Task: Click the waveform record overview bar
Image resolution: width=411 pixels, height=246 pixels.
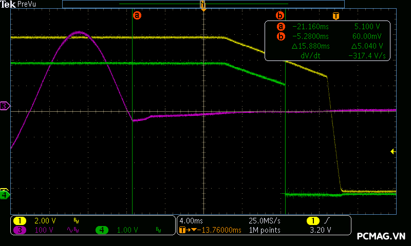Action: tap(203, 4)
